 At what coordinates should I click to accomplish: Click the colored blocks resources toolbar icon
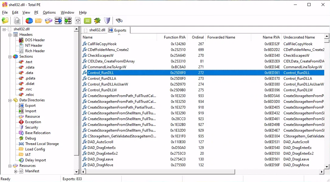[x=48, y=21]
